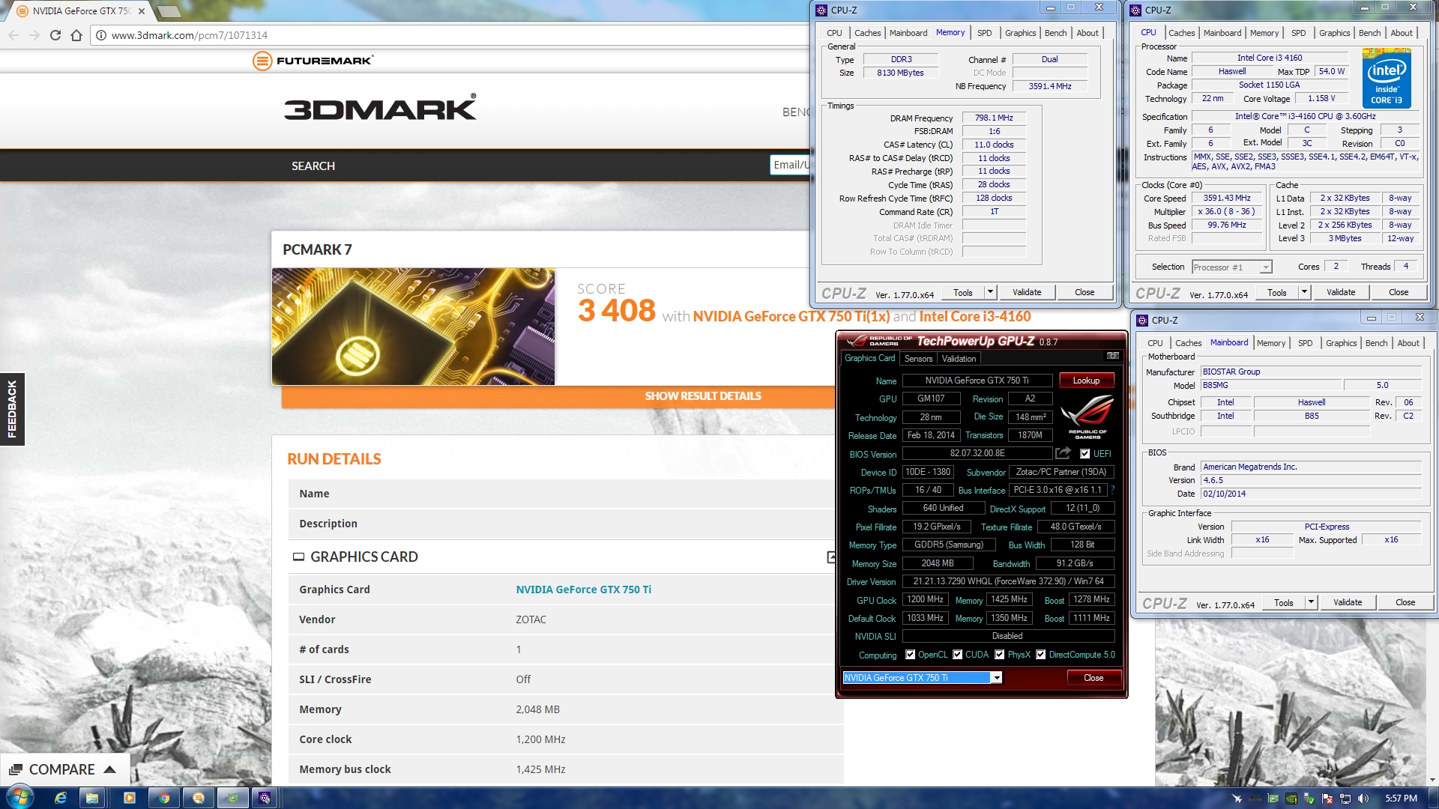Click Validate in CPU-Z Memory window

click(x=1027, y=292)
